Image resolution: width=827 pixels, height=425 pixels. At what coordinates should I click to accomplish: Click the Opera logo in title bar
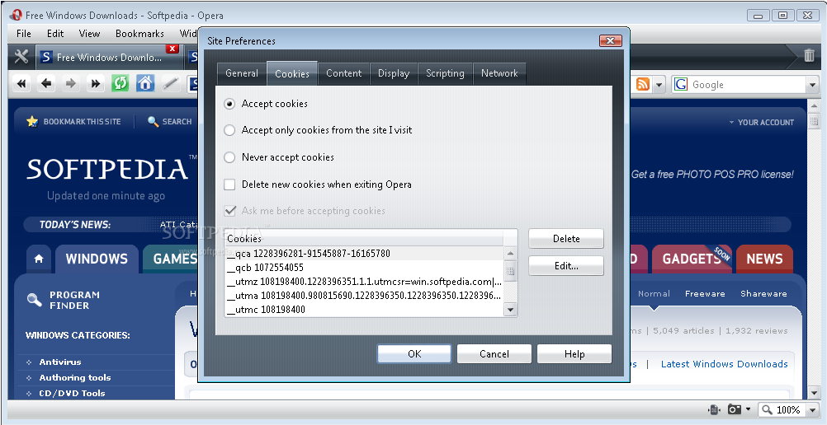16,16
